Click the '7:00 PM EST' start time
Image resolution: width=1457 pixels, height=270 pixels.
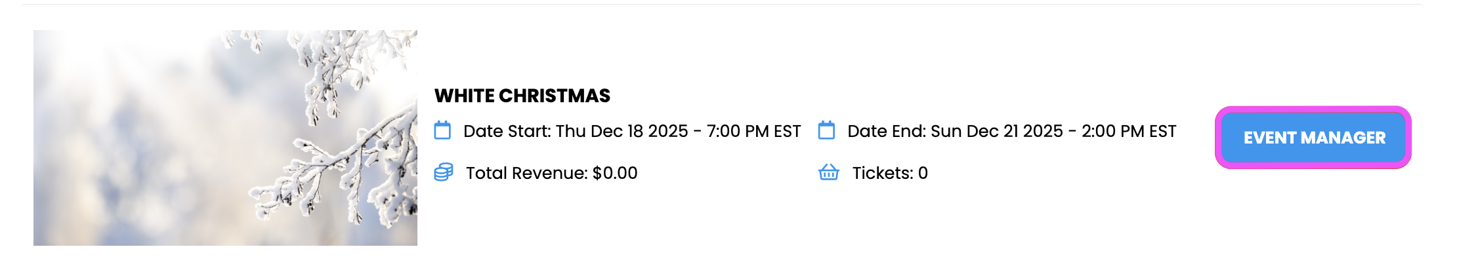pyautogui.click(x=753, y=131)
